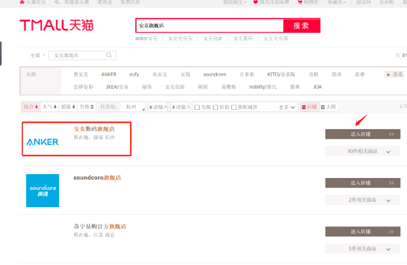
Task: Sort by 价格
Action: (86, 107)
